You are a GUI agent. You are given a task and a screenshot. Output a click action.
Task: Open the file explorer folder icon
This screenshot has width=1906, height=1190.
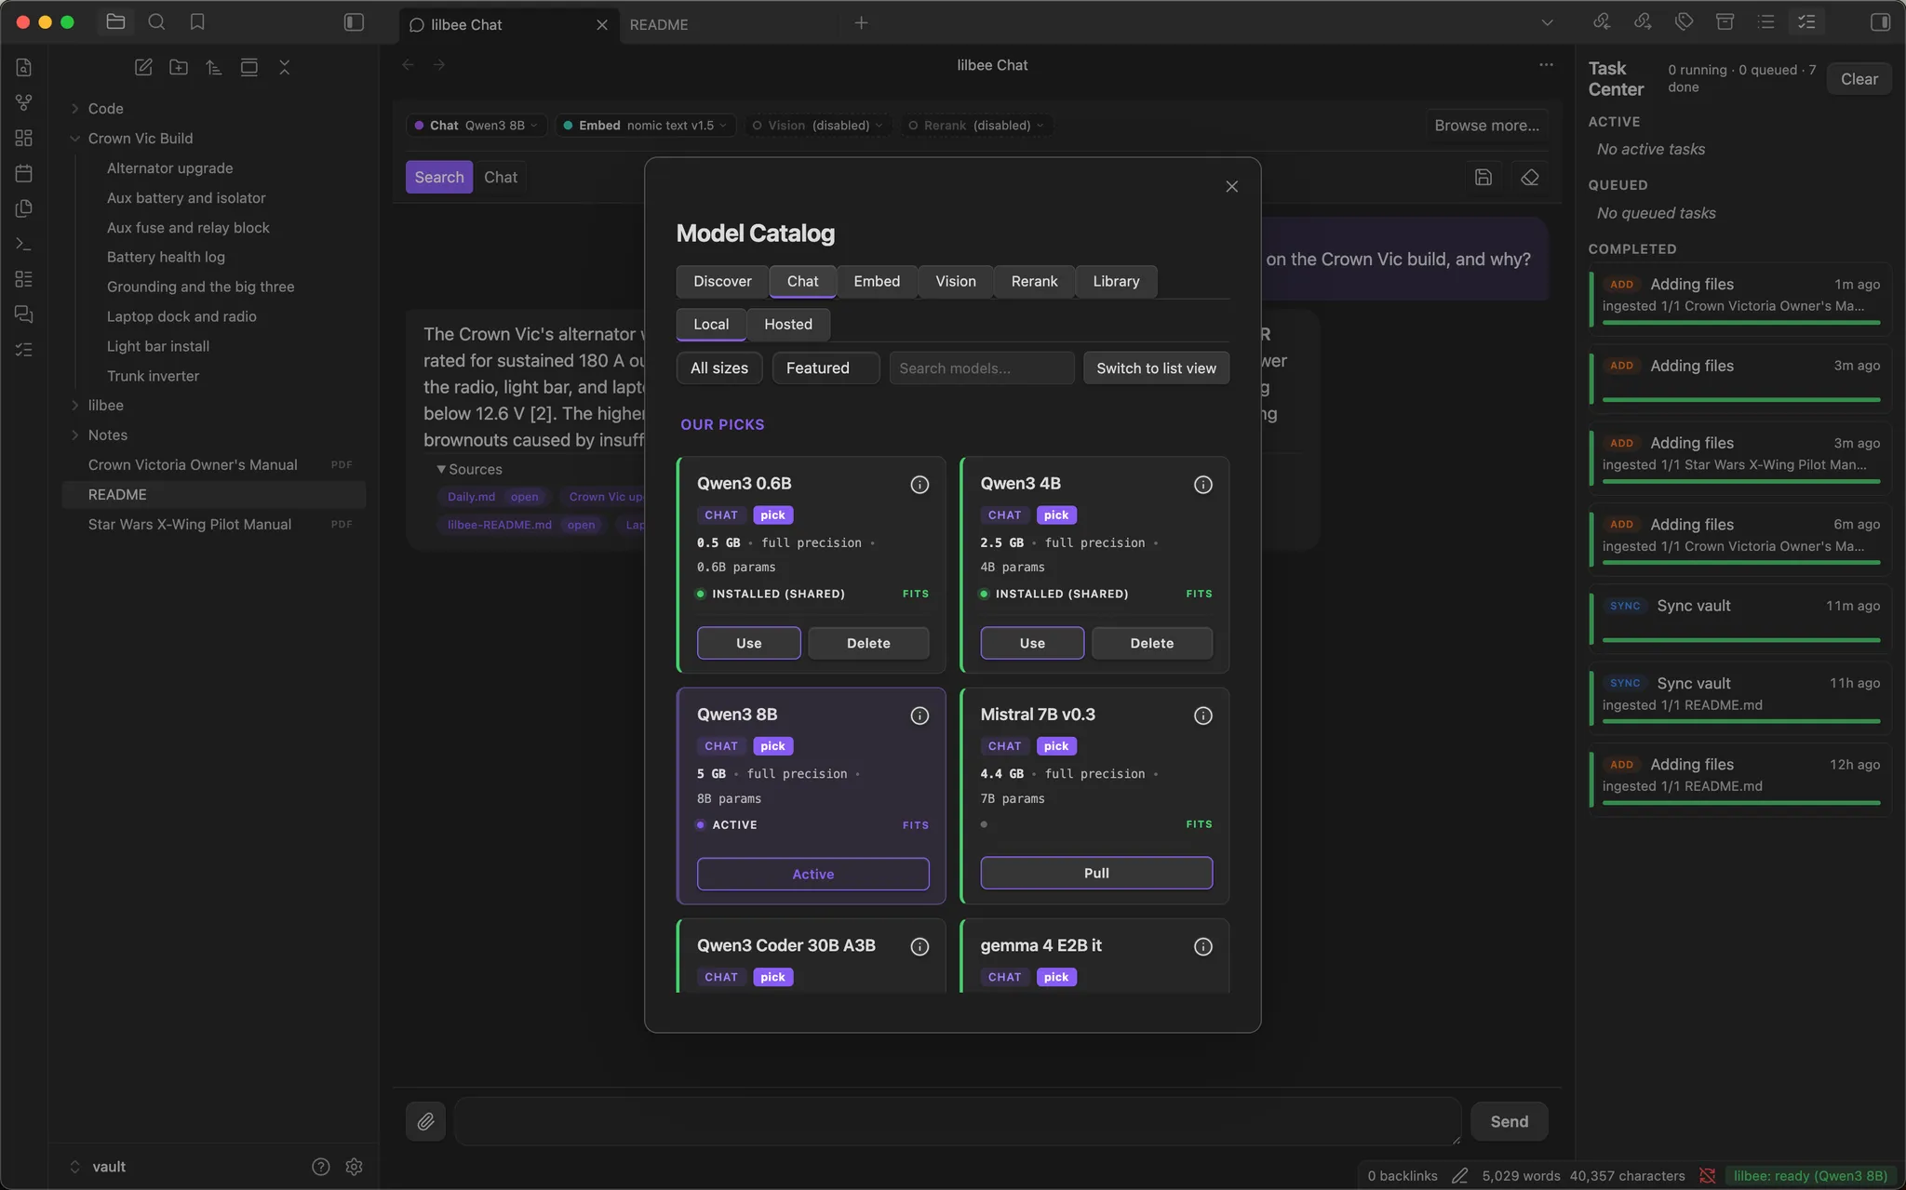[115, 22]
